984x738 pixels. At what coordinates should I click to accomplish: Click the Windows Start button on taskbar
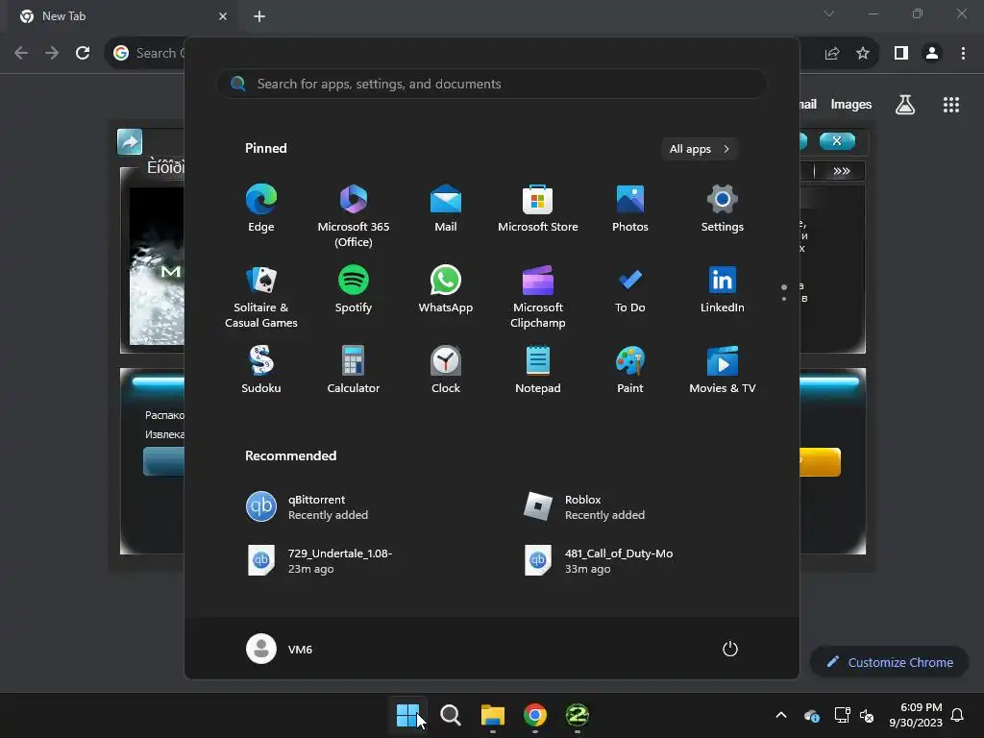point(407,715)
